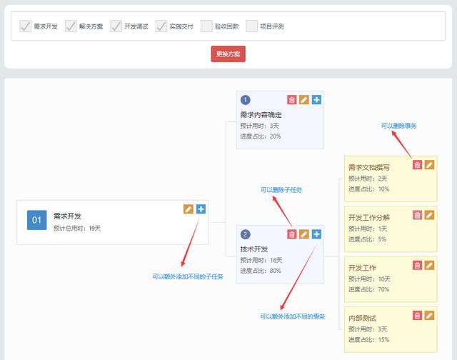Uncheck the 解决方案 checkbox
The height and width of the screenshot is (360, 457).
point(71,26)
